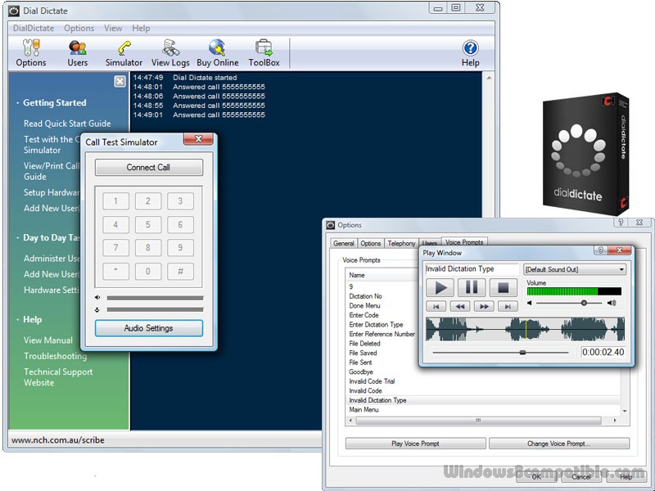Screen dimensions: 655x491
Task: Switch to the Options tab in Options dialog
Action: click(371, 243)
